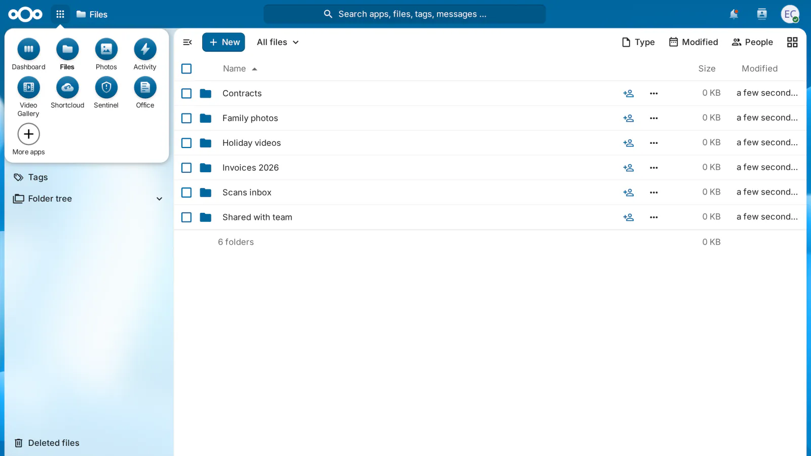Image resolution: width=811 pixels, height=456 pixels.
Task: Click the Nextcloud logo
Action: pos(25,14)
